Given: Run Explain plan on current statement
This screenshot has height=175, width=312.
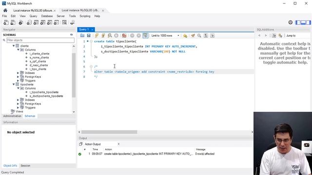Looking at the screenshot, I should pos(110,35).
